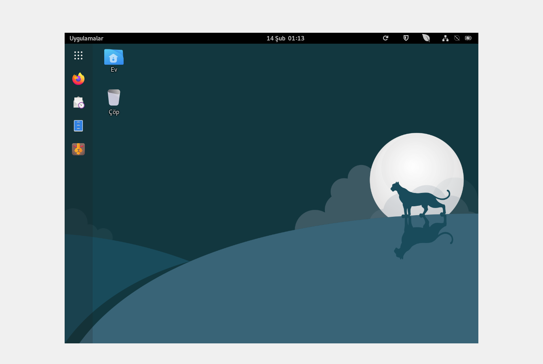Image resolution: width=543 pixels, height=364 pixels.
Task: Open the Pardus lion app in dock
Action: [78, 149]
